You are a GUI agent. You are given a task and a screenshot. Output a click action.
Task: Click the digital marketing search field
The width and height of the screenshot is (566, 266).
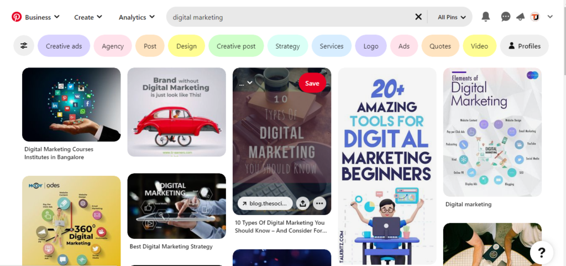pos(292,17)
